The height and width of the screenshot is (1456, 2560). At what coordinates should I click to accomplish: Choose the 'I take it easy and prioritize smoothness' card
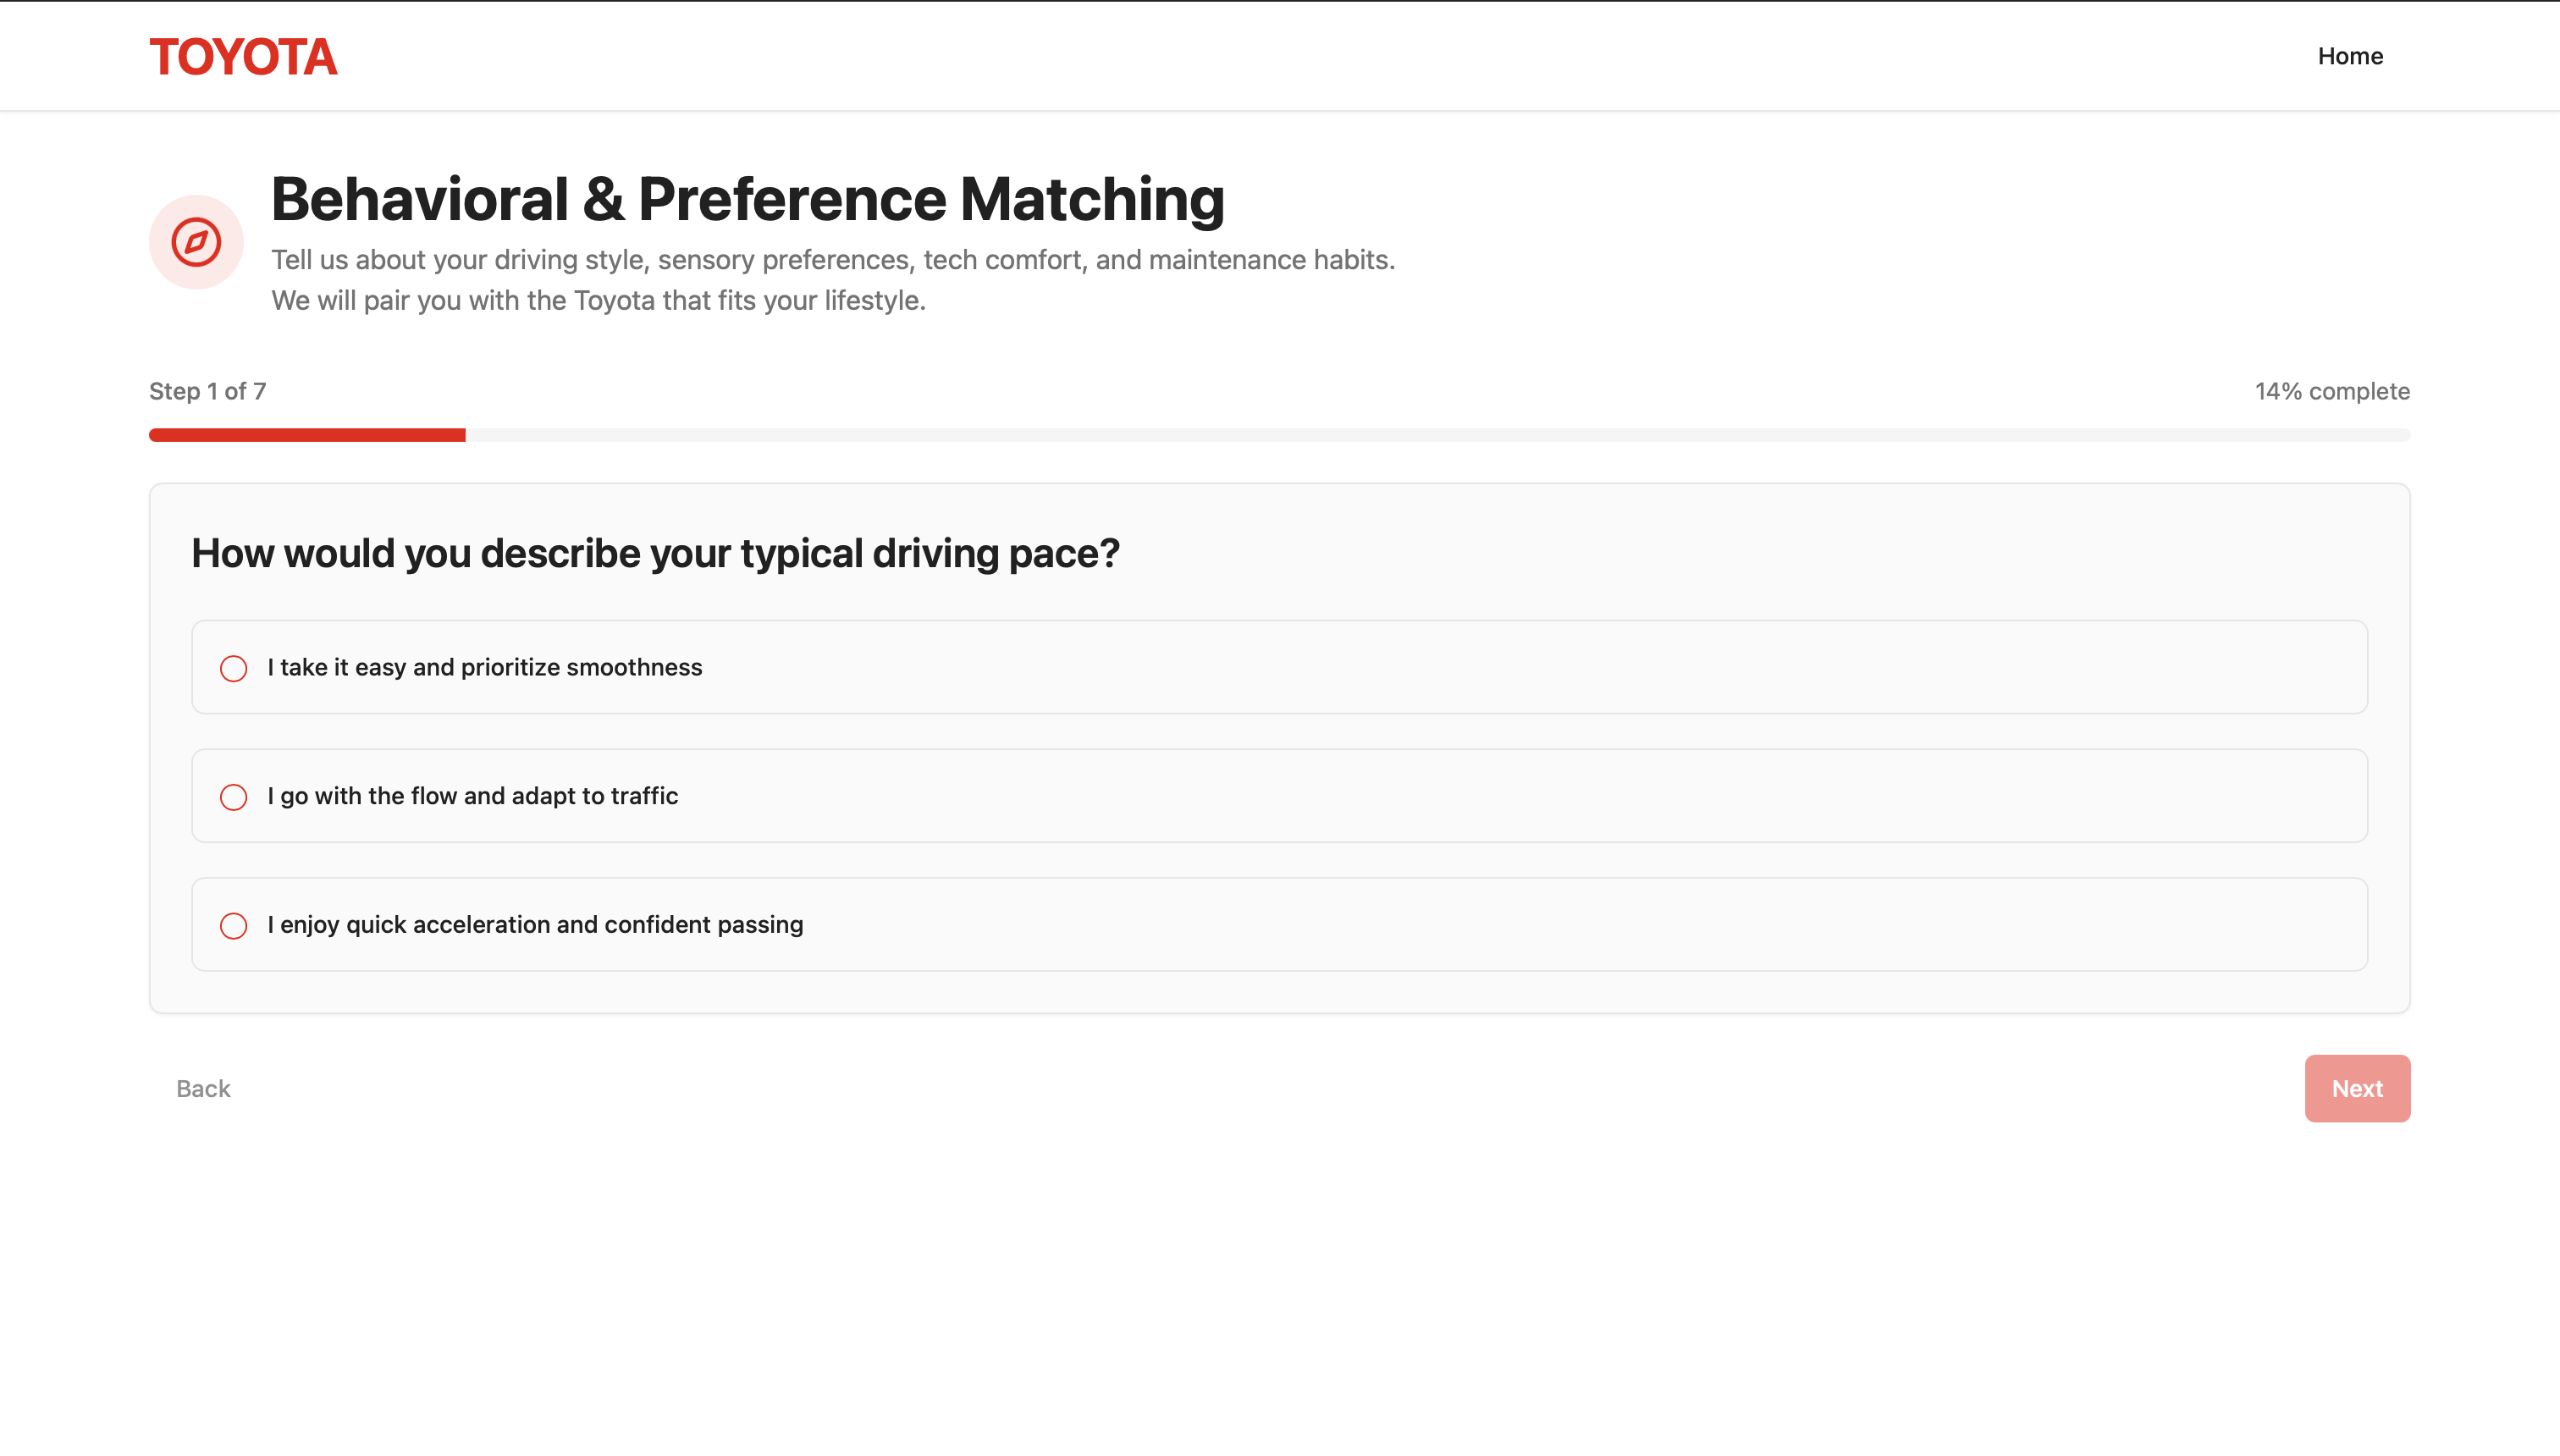coord(1279,667)
